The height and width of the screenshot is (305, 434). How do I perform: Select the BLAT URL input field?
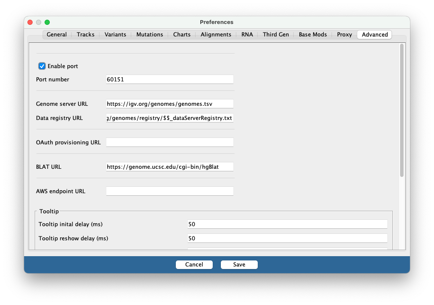[170, 167]
